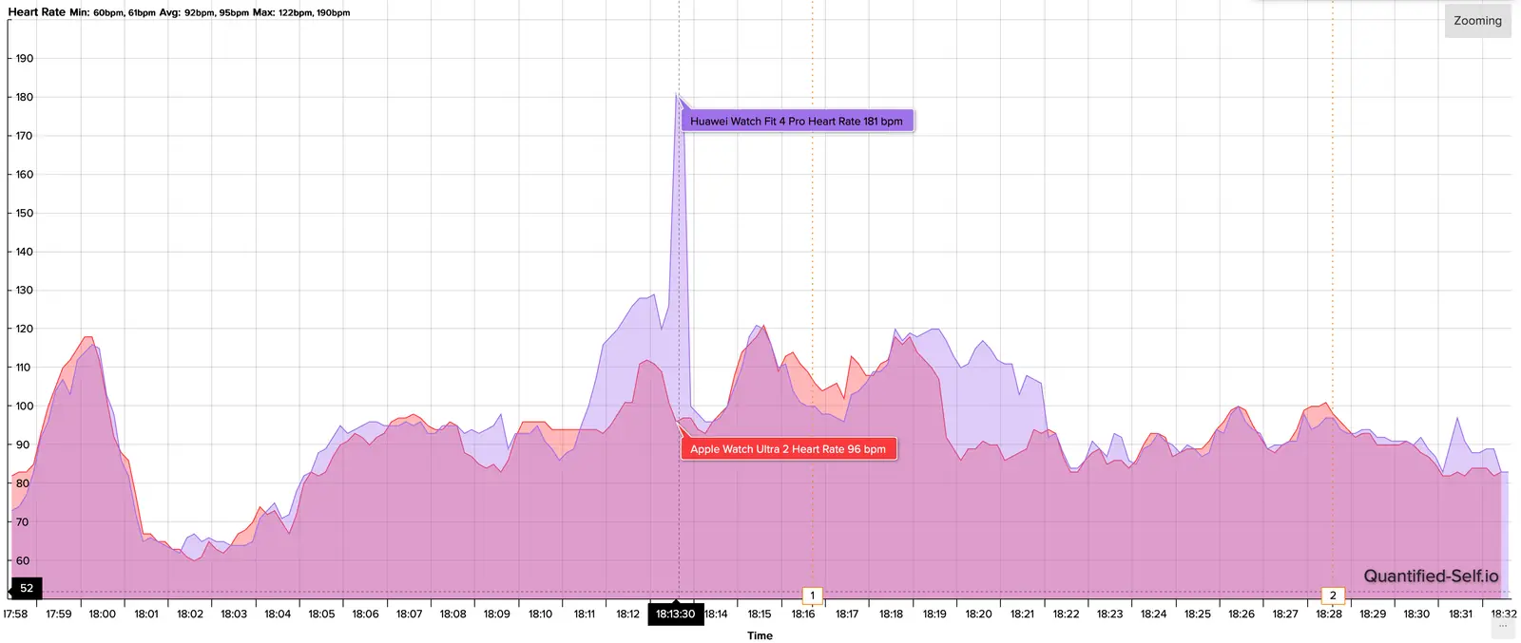This screenshot has width=1521, height=643.
Task: Click the 18:05 time axis label
Action: click(x=321, y=614)
